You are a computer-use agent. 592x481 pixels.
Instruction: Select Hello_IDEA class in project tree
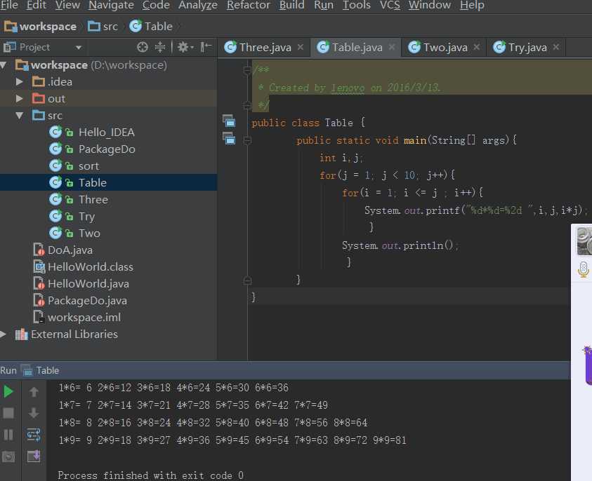107,133
